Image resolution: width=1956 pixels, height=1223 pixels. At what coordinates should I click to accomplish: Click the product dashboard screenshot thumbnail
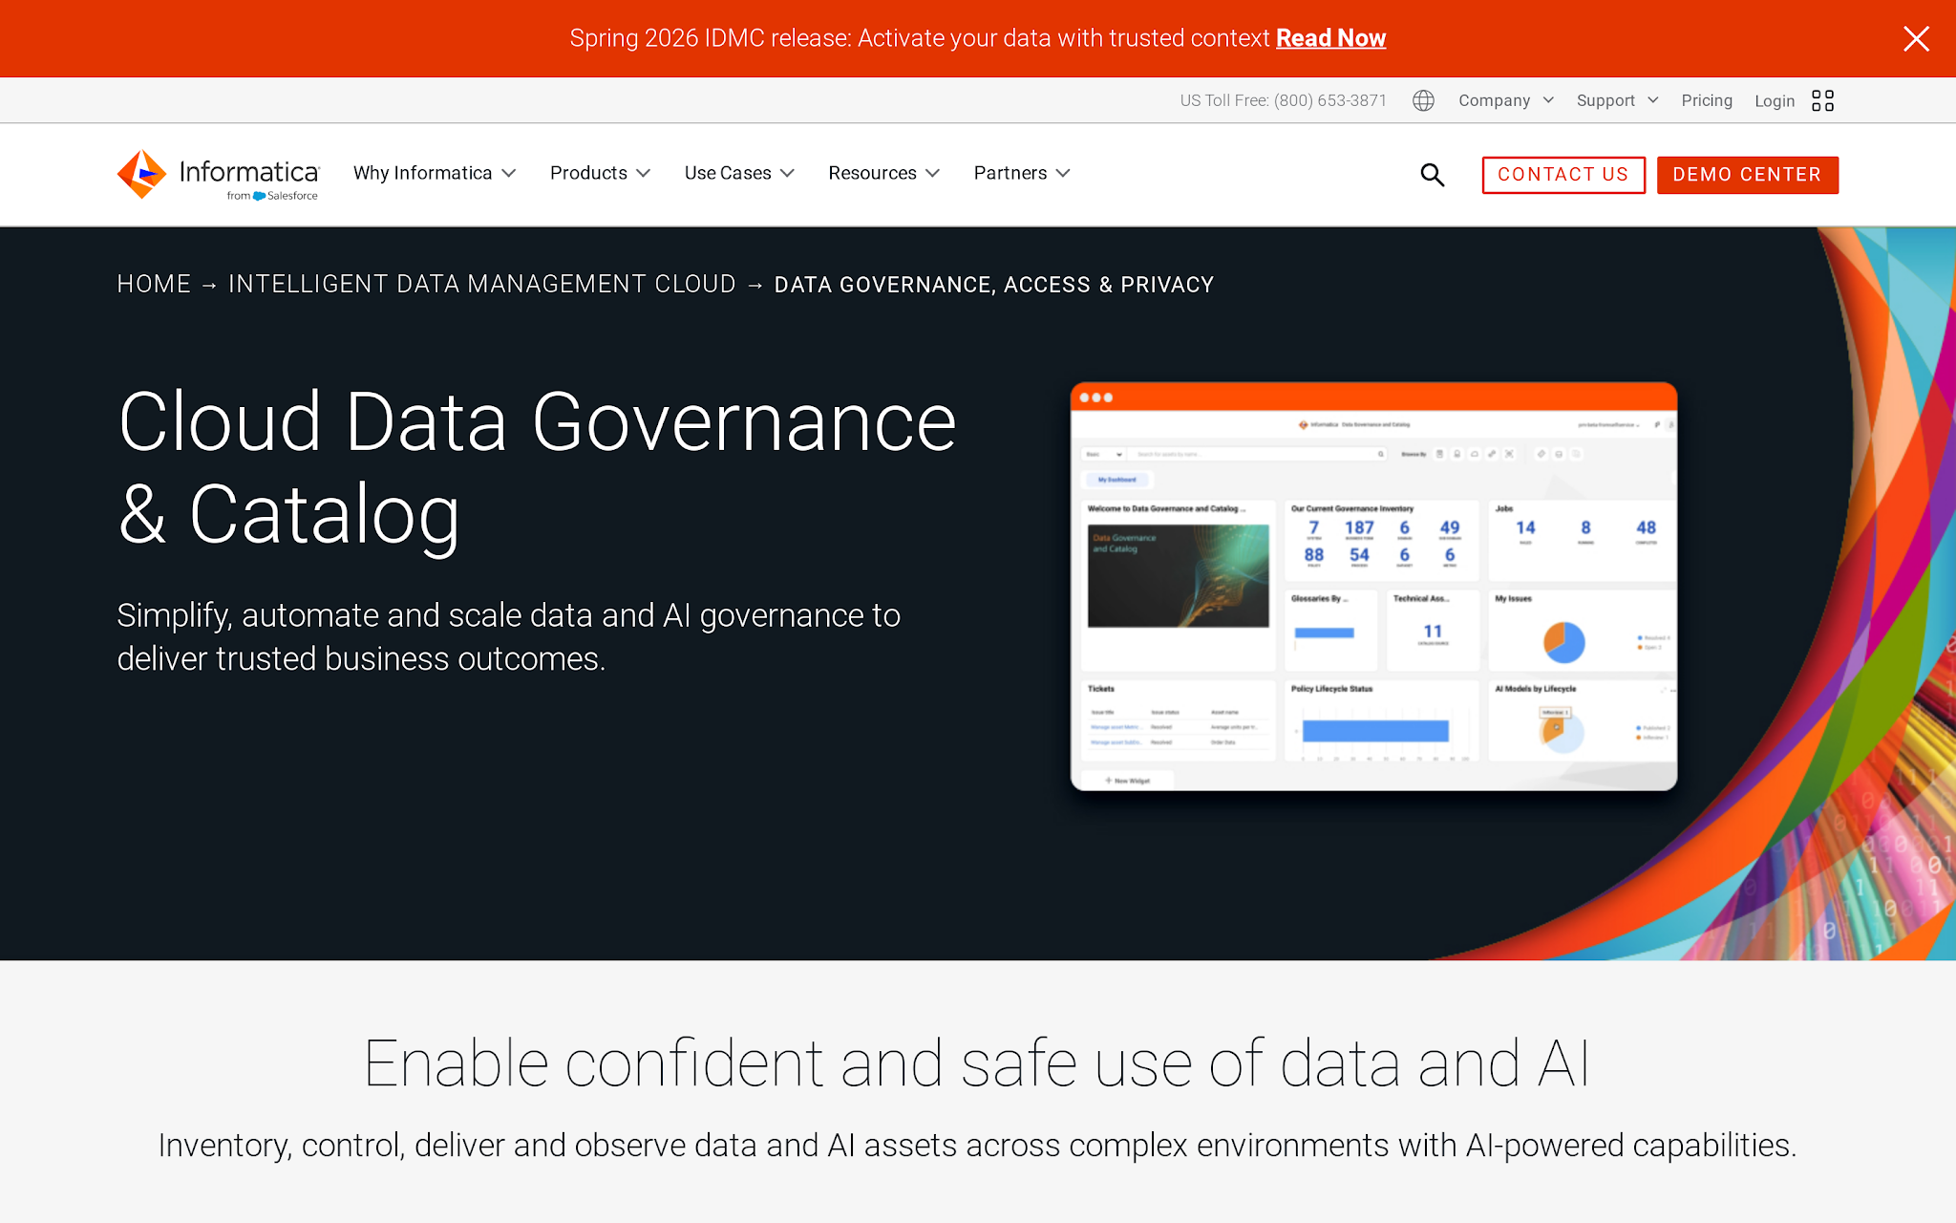(x=1373, y=586)
